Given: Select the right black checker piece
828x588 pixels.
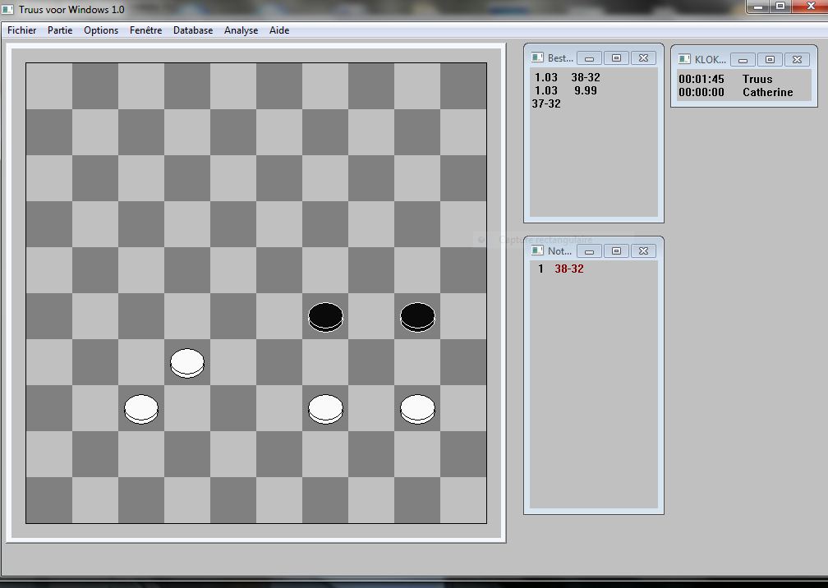Looking at the screenshot, I should tap(417, 316).
